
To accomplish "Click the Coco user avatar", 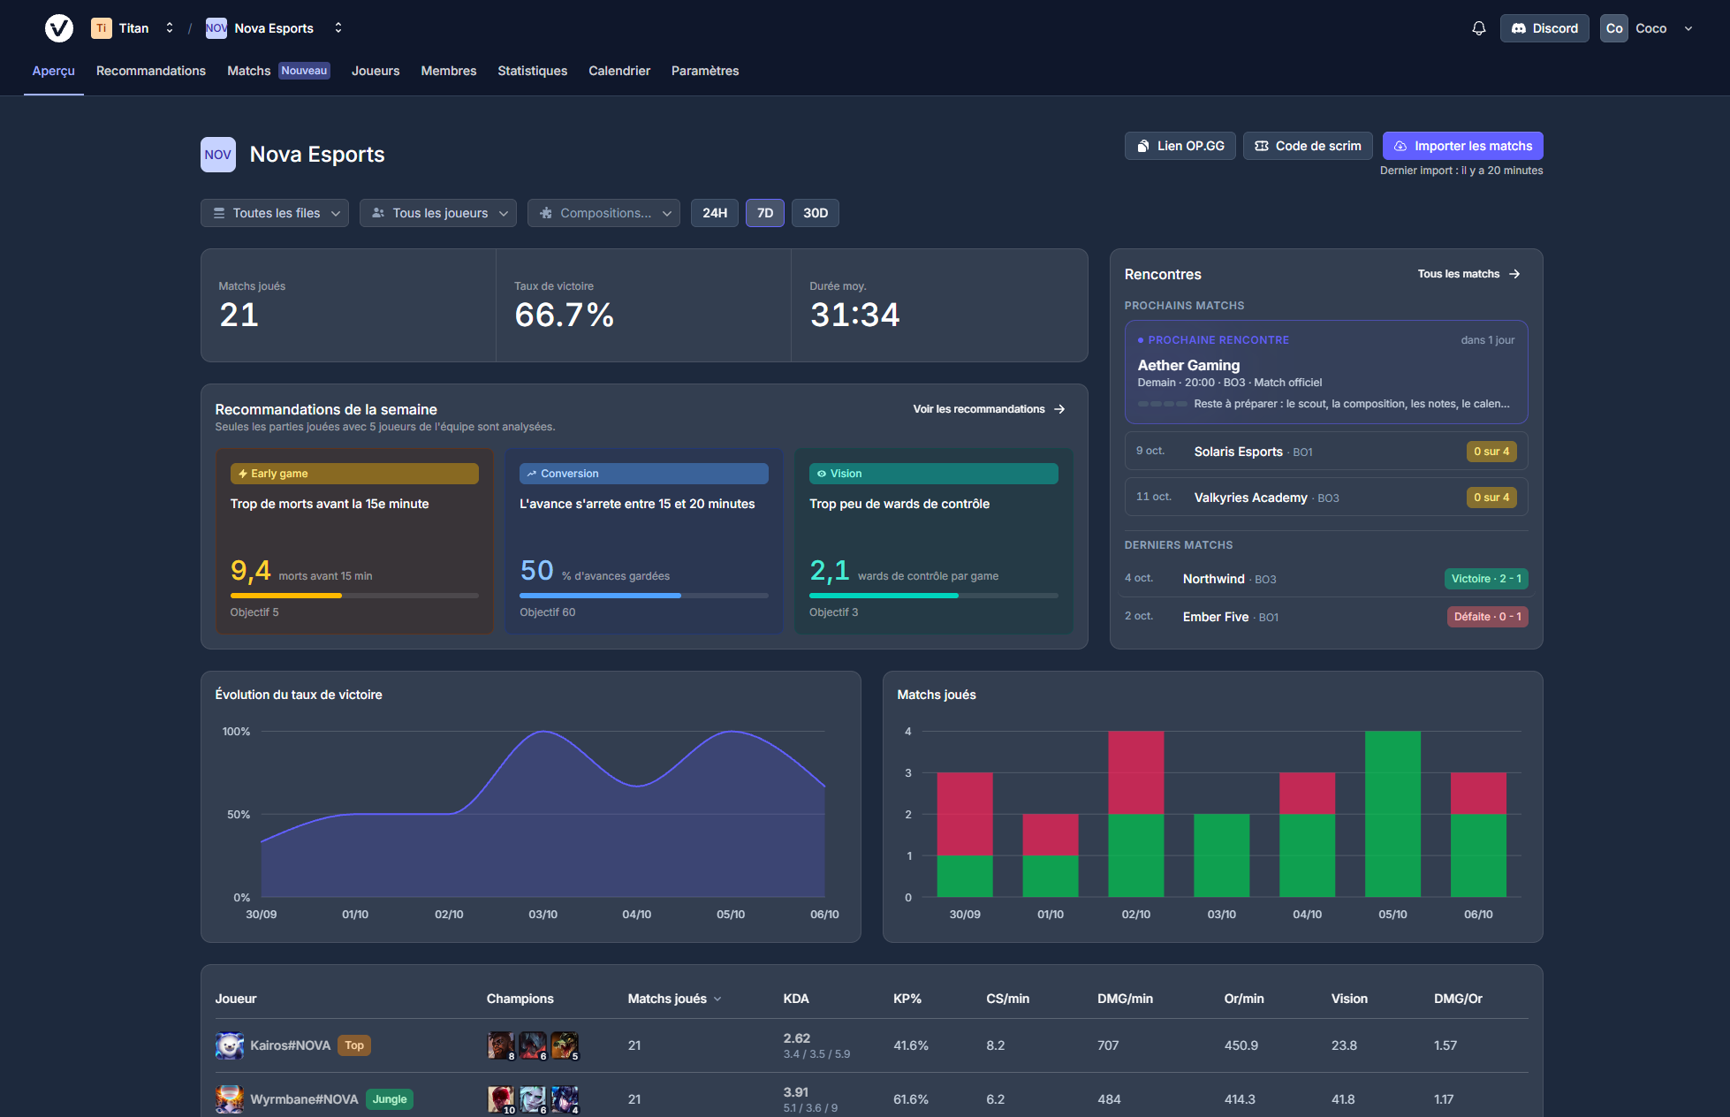I will [1613, 28].
